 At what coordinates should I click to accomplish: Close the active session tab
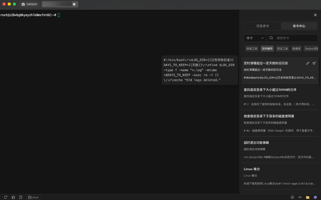click(x=74, y=4)
